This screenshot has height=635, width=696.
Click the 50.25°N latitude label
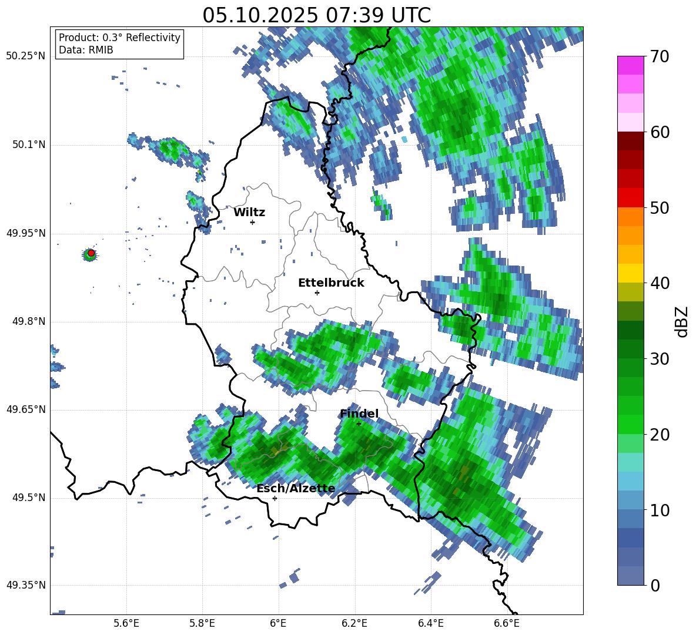click(26, 56)
